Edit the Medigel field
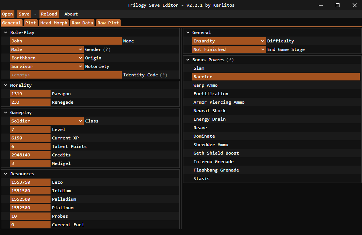Screen dimensions: 362x235 click(30, 163)
